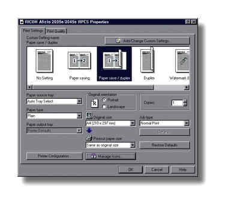
Task: Select the Portrait orientation radio button
Action: [104, 99]
